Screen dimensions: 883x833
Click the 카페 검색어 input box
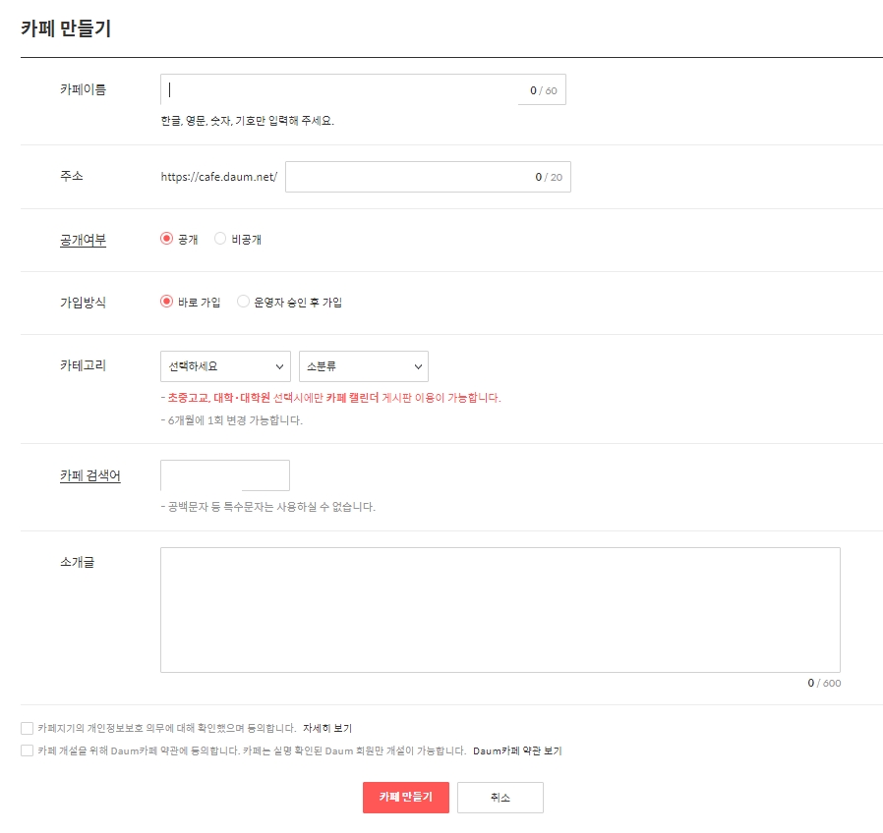224,474
